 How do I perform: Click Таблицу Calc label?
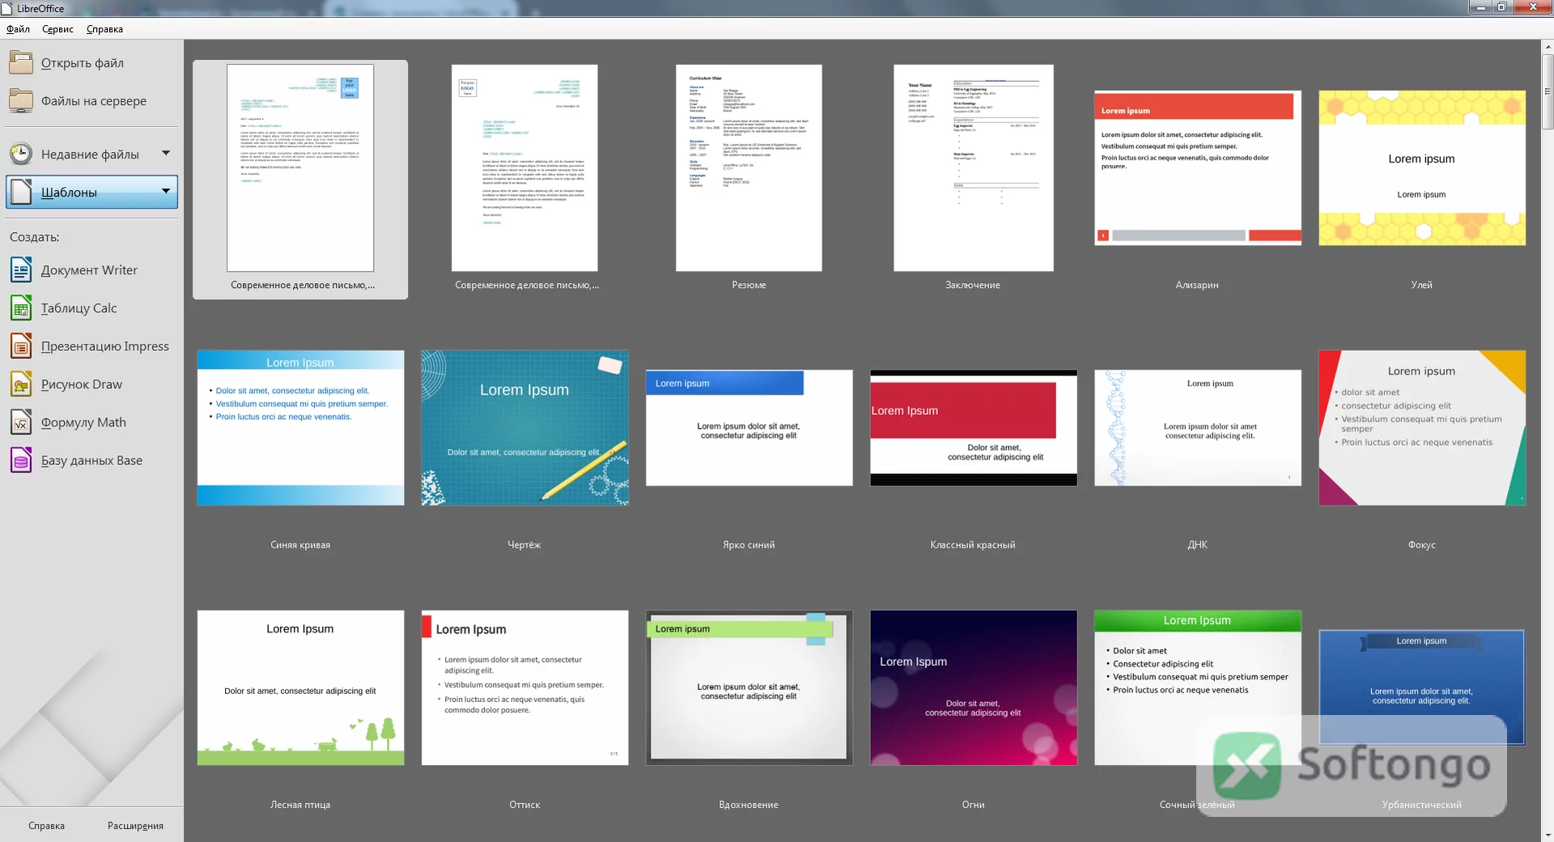click(x=79, y=308)
